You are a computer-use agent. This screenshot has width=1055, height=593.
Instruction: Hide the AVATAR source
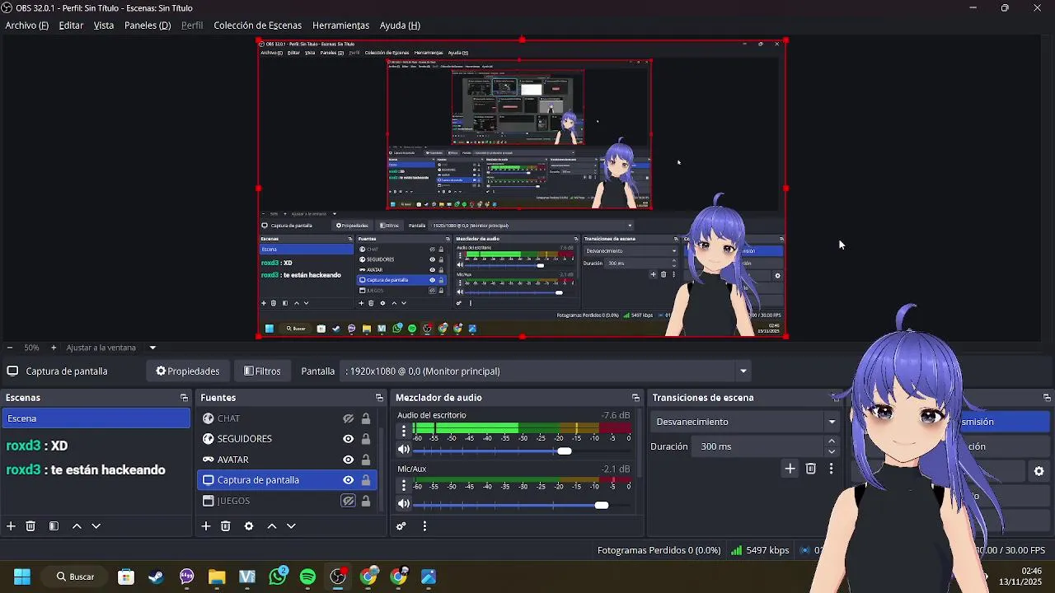(349, 460)
